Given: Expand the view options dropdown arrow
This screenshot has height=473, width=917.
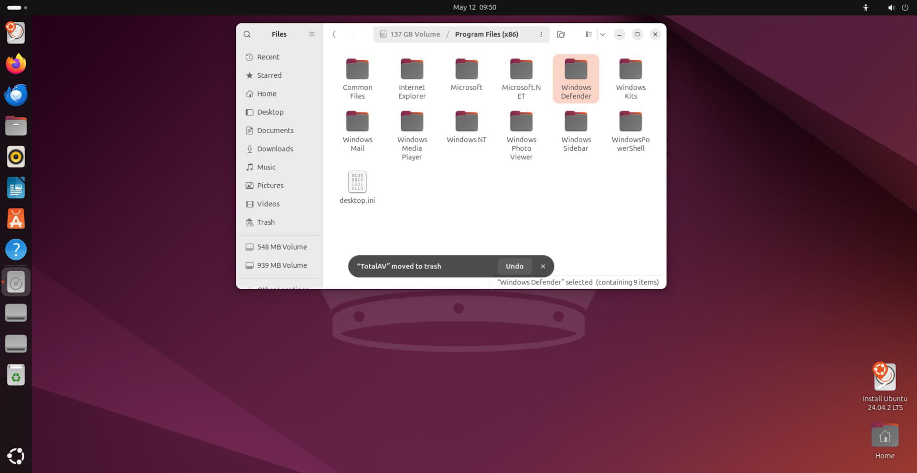Looking at the screenshot, I should (603, 34).
